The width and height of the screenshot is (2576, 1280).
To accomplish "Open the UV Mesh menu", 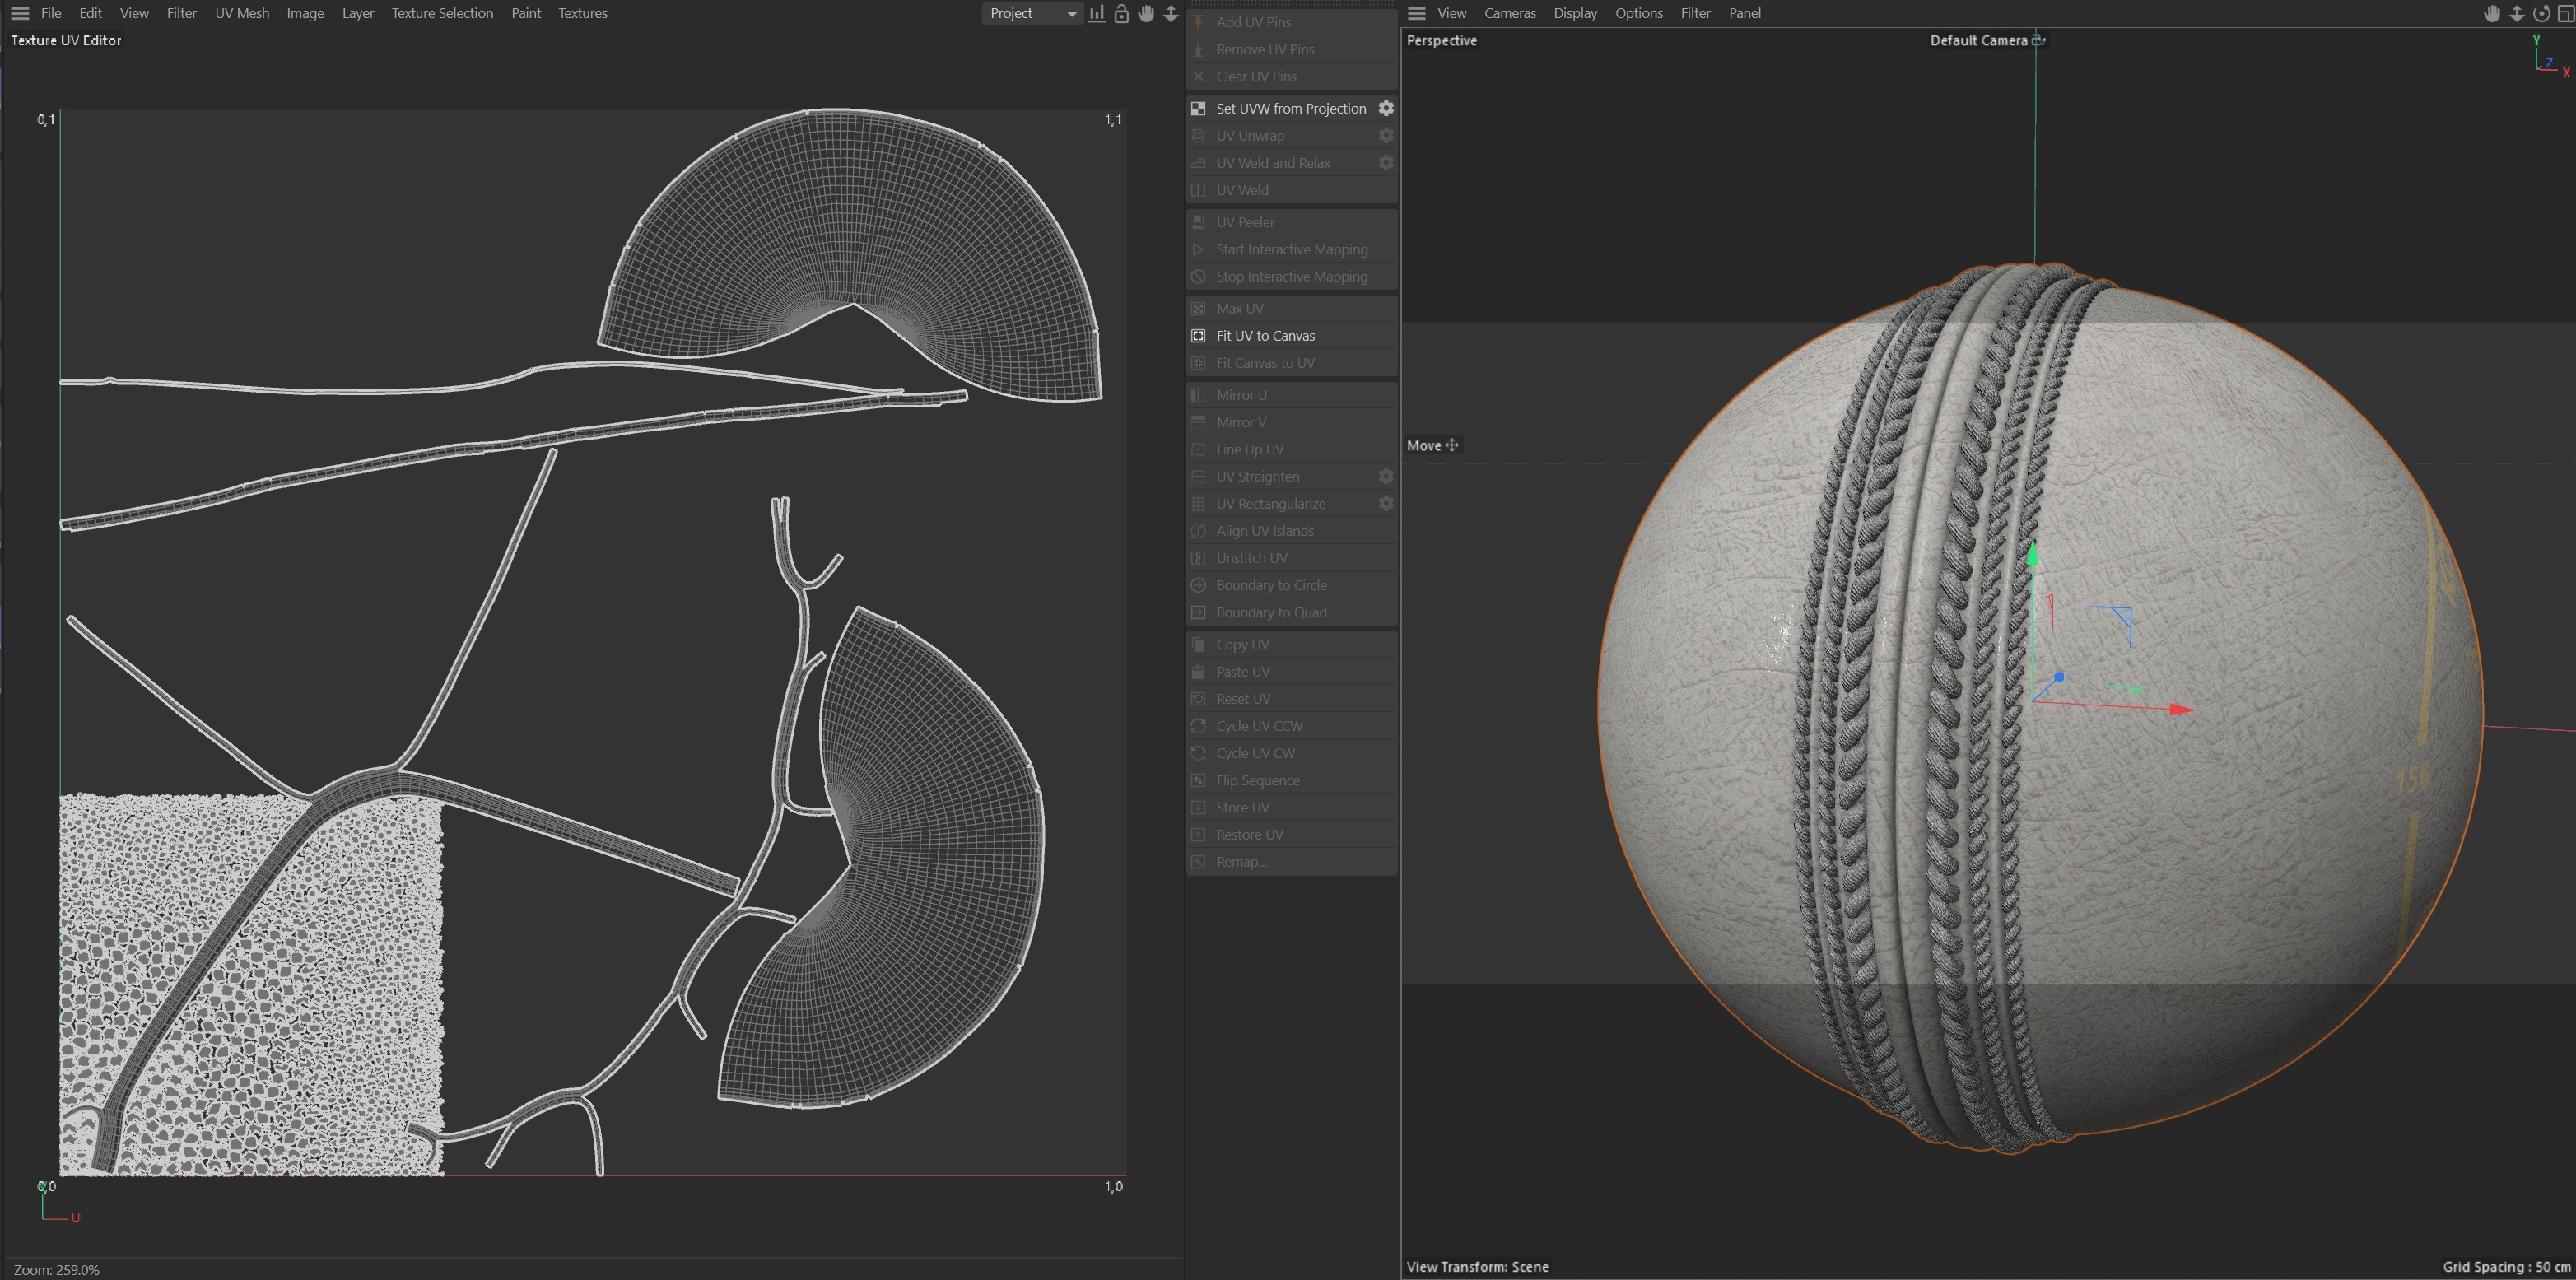I will (x=242, y=13).
